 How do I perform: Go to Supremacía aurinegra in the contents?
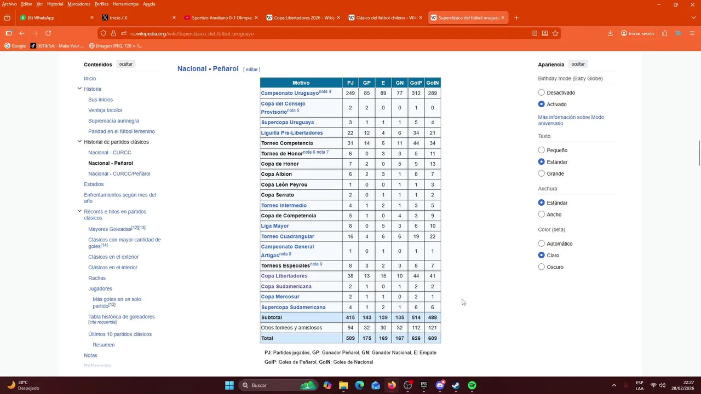click(x=113, y=121)
